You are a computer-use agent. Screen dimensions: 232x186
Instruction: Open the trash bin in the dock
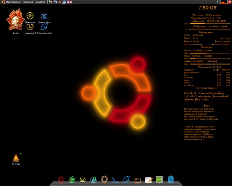click(171, 179)
